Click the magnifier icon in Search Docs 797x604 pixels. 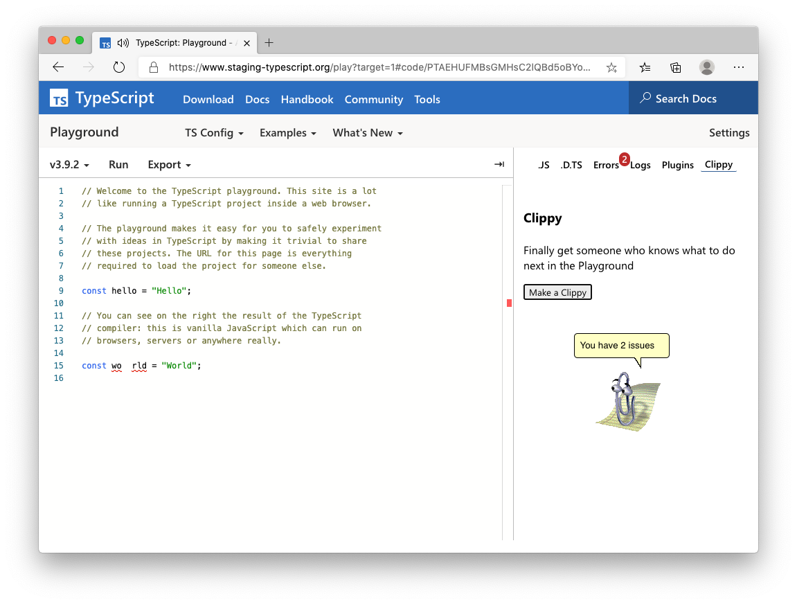click(645, 98)
